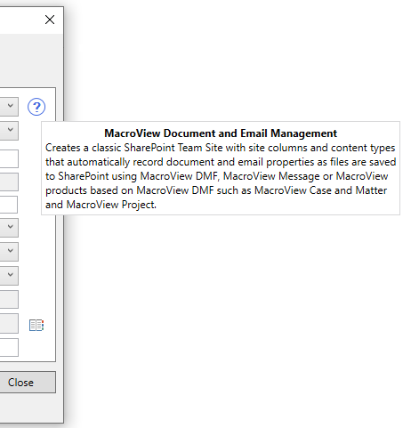Click the white field above the third dropdown

pyautogui.click(x=9, y=205)
